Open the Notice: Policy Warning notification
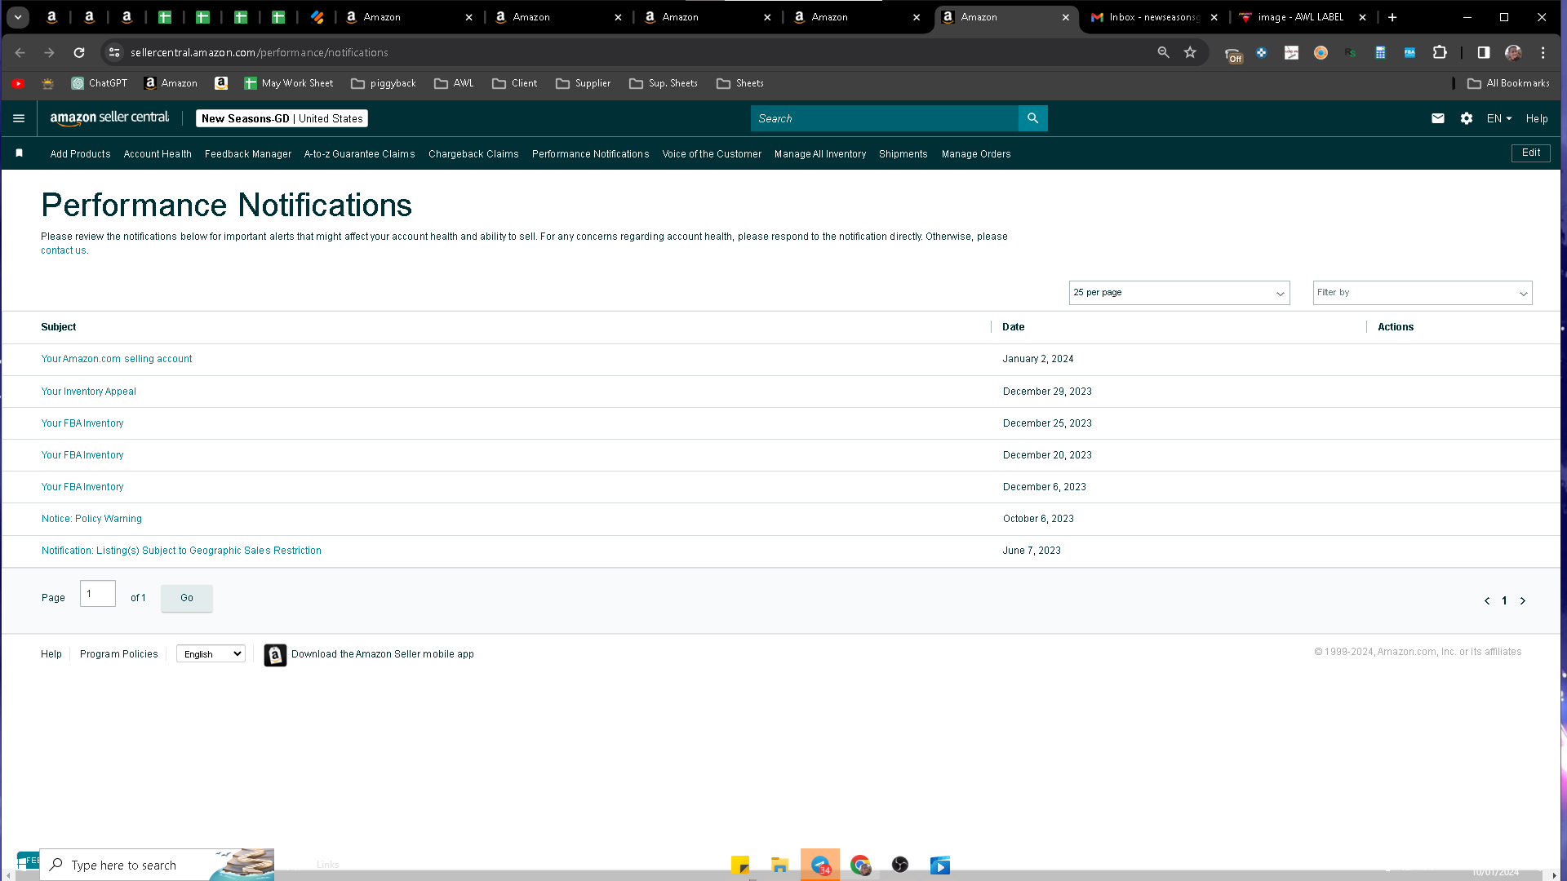The image size is (1567, 881). click(x=91, y=519)
